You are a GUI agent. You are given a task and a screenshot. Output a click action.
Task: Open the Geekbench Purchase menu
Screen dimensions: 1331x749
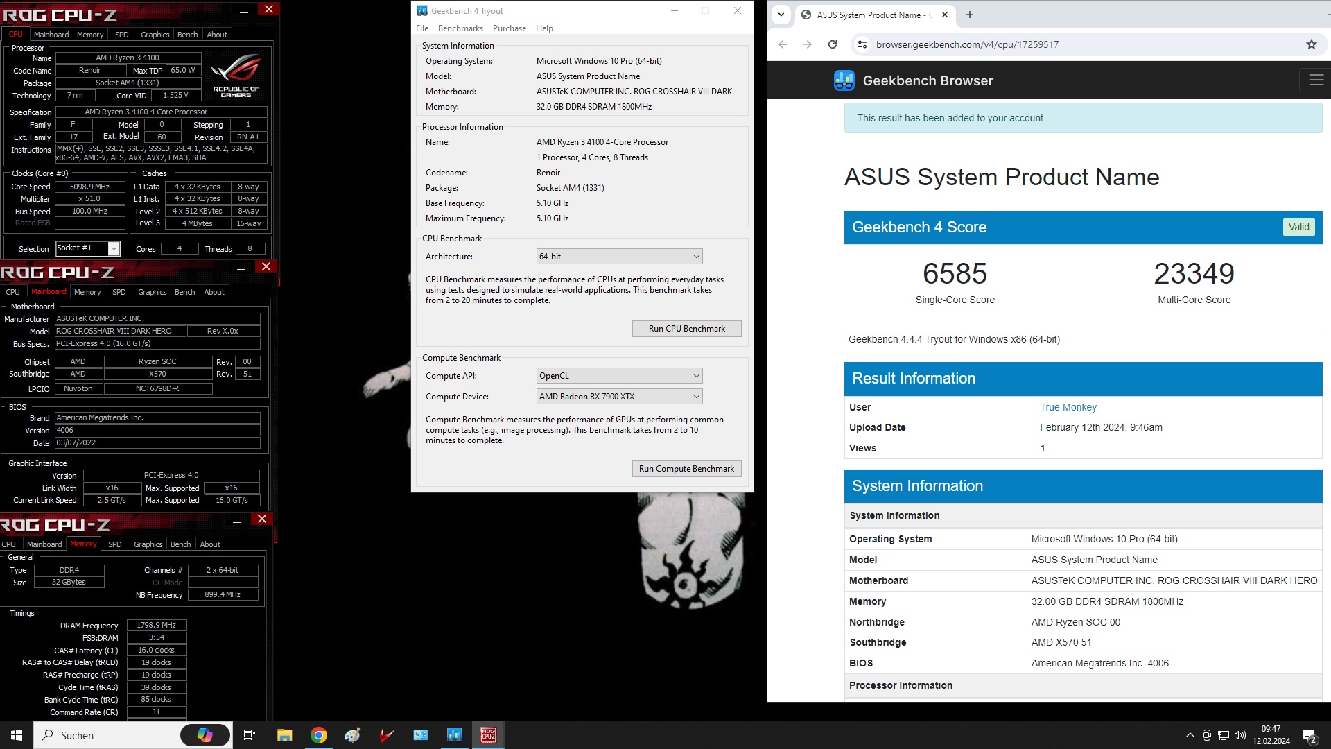coord(509,28)
